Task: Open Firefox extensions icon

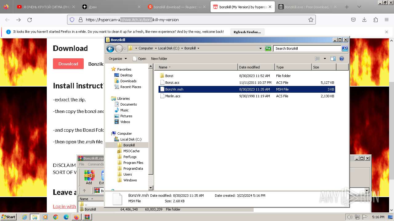Action: click(x=376, y=20)
